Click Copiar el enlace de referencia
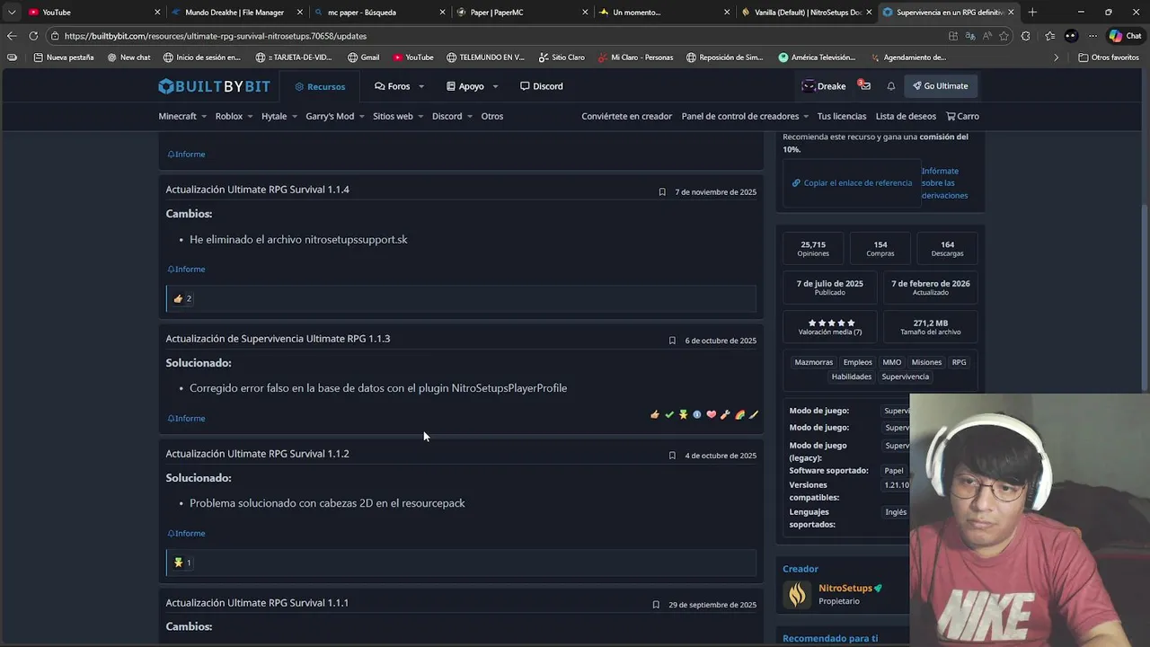Viewport: 1150px width, 647px height. click(x=851, y=182)
